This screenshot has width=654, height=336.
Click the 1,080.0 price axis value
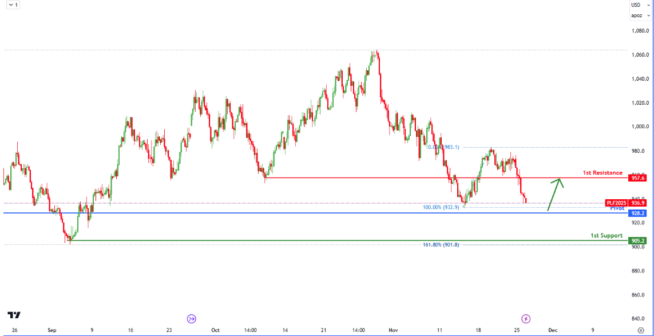click(x=640, y=31)
